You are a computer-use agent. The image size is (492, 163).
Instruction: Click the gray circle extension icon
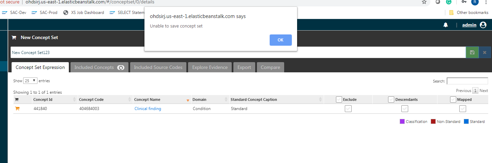(438, 2)
